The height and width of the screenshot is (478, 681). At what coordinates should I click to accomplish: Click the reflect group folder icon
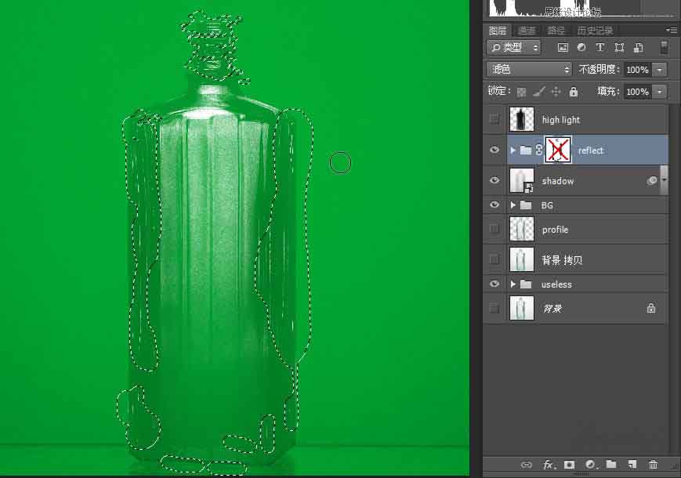pyautogui.click(x=526, y=150)
